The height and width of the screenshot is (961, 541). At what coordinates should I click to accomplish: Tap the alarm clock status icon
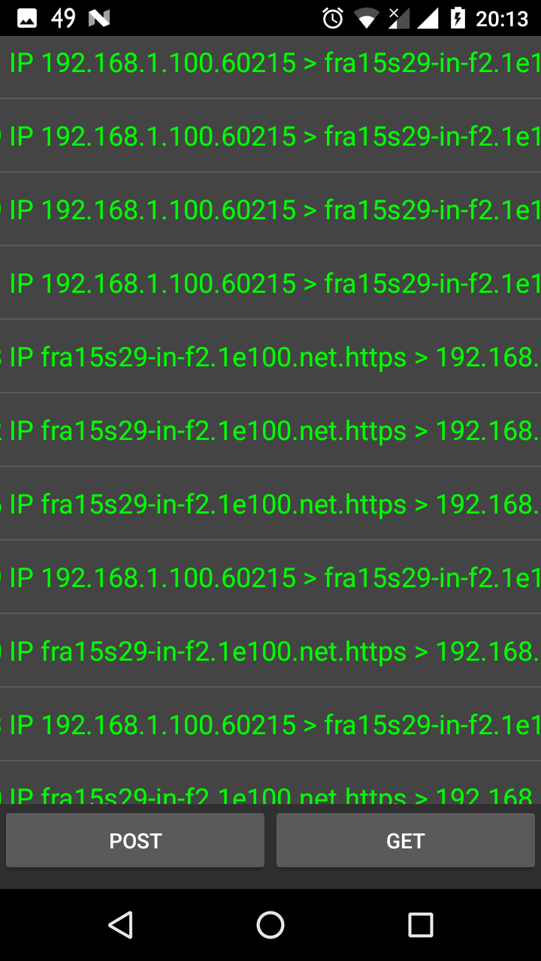coord(333,18)
